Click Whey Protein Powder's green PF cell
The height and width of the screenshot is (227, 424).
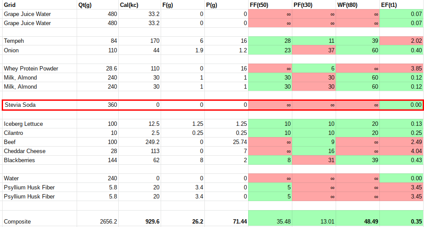point(314,68)
